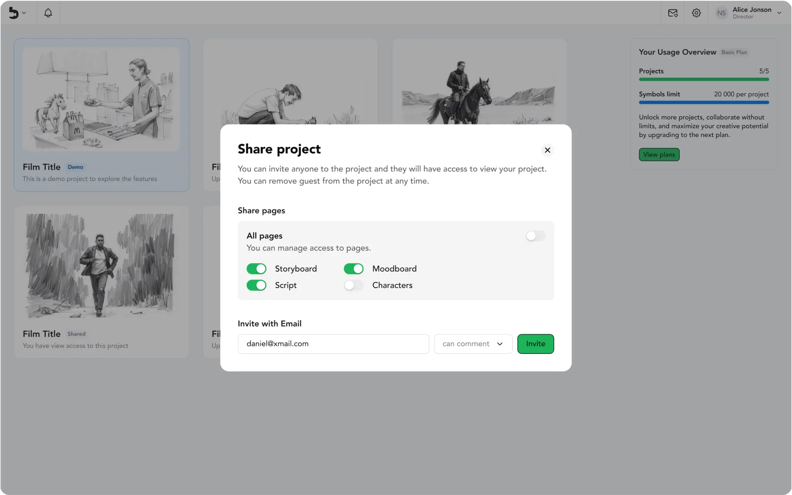
Task: Click the Projects usage progress bar
Action: tap(704, 79)
